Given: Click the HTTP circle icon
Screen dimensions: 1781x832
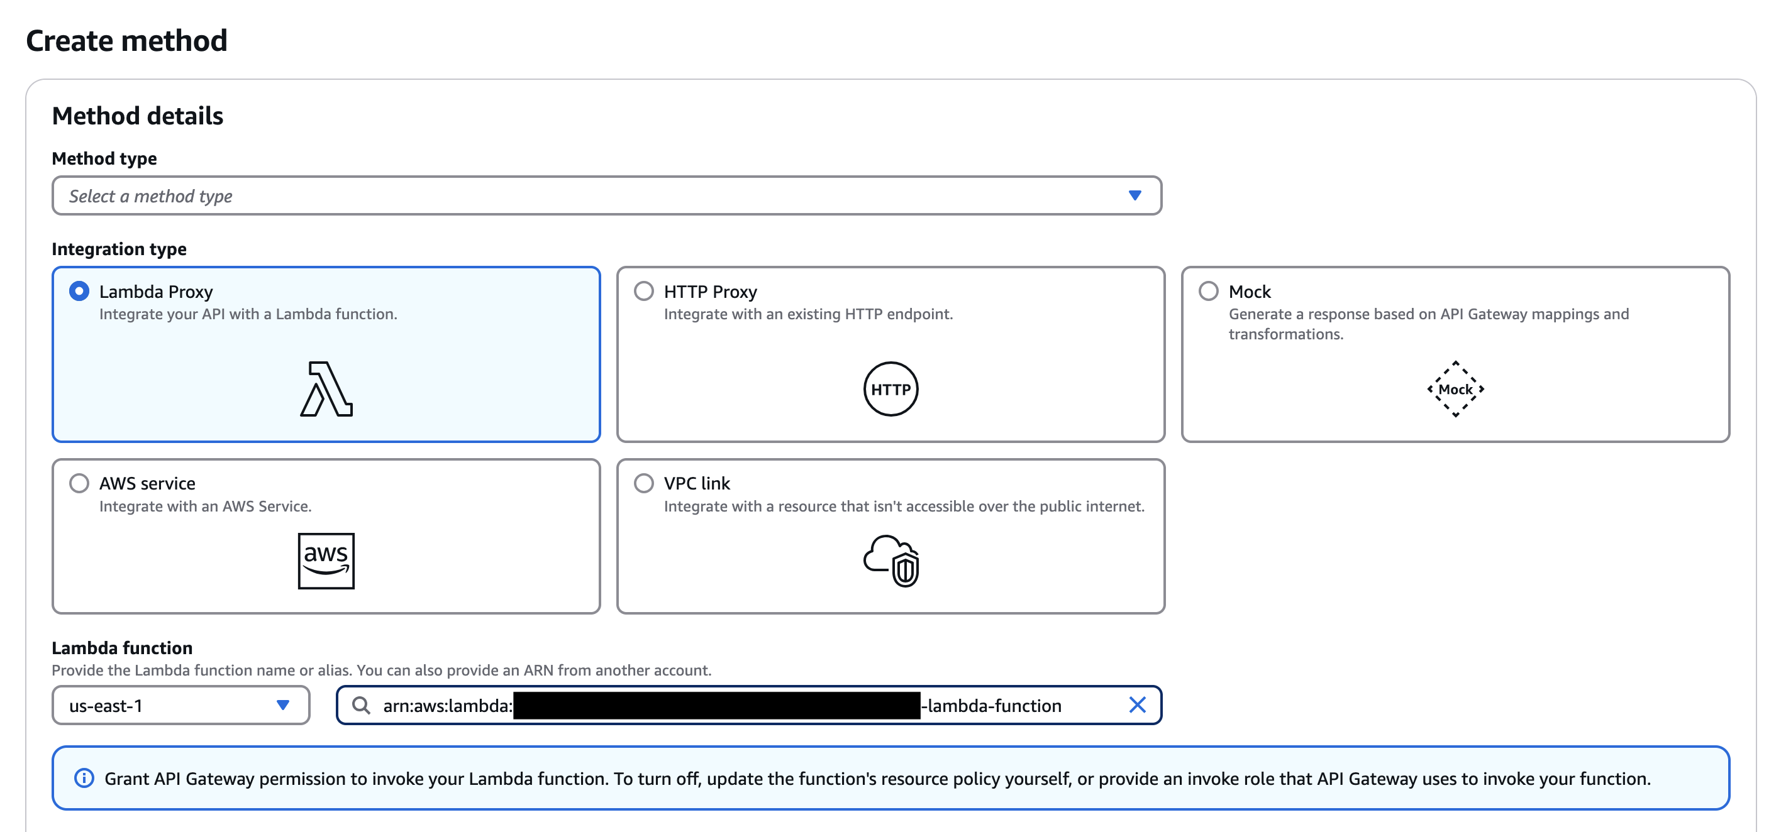Looking at the screenshot, I should tap(890, 389).
